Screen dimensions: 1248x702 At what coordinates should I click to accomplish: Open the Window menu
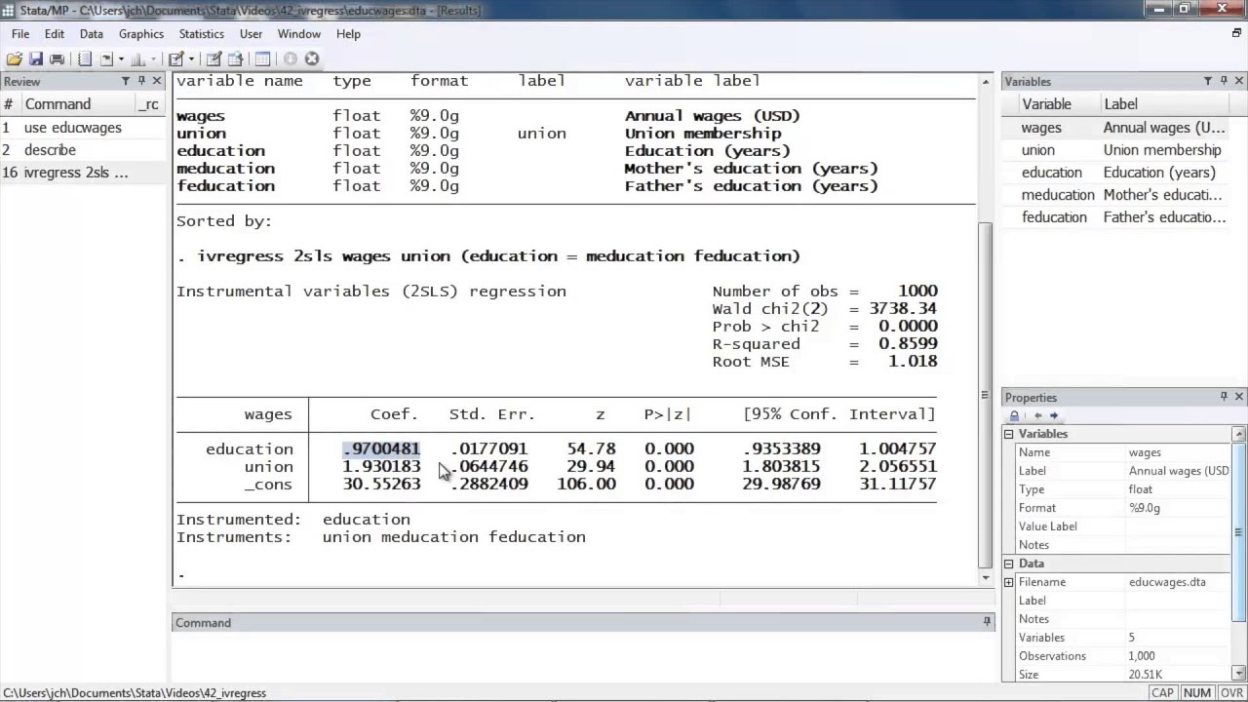click(x=299, y=33)
